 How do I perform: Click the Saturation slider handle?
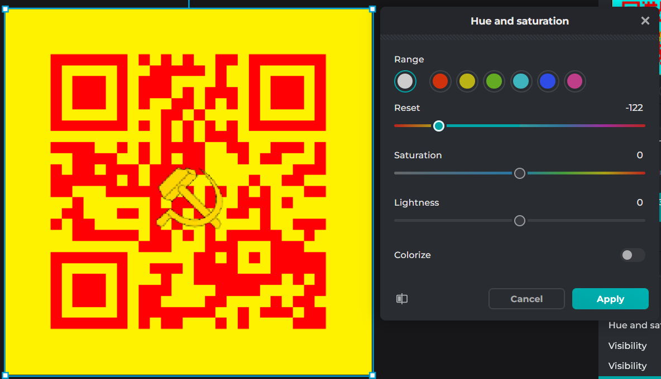pos(520,173)
